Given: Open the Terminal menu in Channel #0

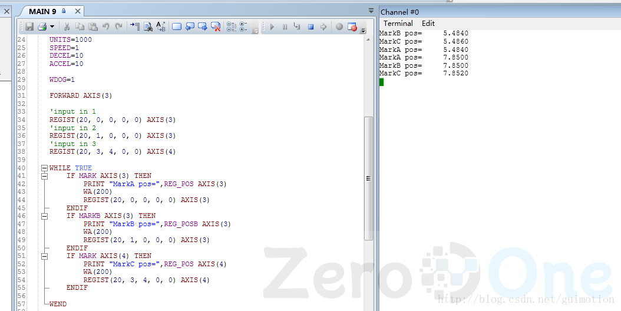Looking at the screenshot, I should (x=398, y=24).
